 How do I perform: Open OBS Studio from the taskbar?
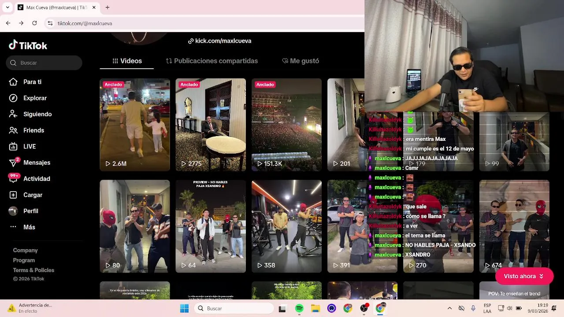point(364,308)
